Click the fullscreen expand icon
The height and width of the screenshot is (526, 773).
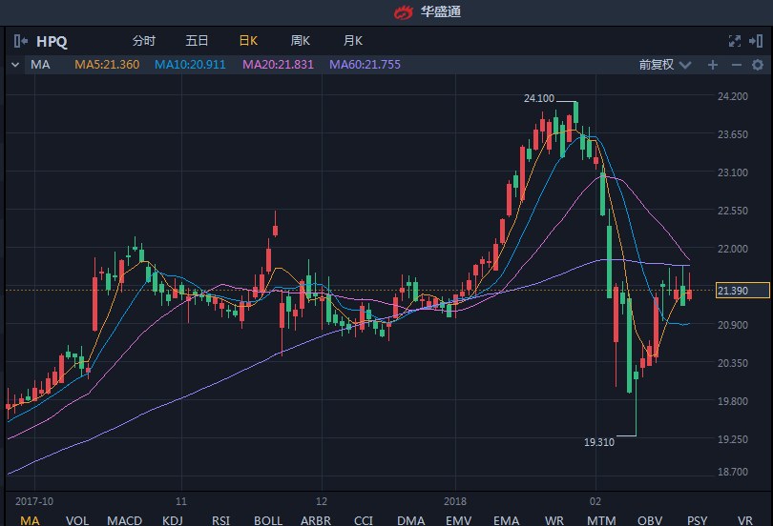734,41
